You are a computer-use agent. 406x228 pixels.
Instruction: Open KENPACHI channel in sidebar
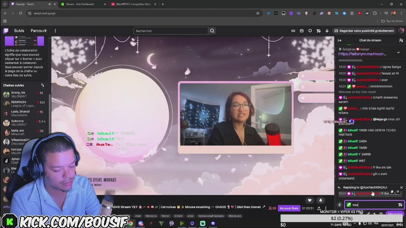click(x=25, y=104)
